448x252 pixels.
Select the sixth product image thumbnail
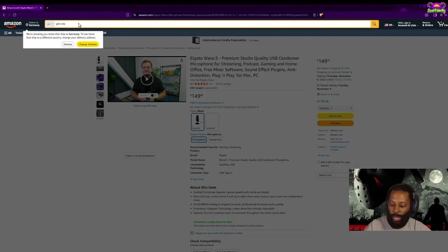coord(100,104)
